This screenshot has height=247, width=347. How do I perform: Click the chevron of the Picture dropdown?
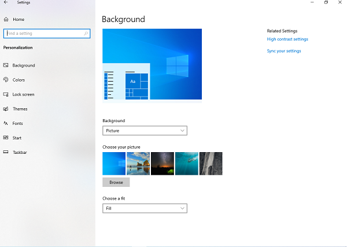point(182,131)
